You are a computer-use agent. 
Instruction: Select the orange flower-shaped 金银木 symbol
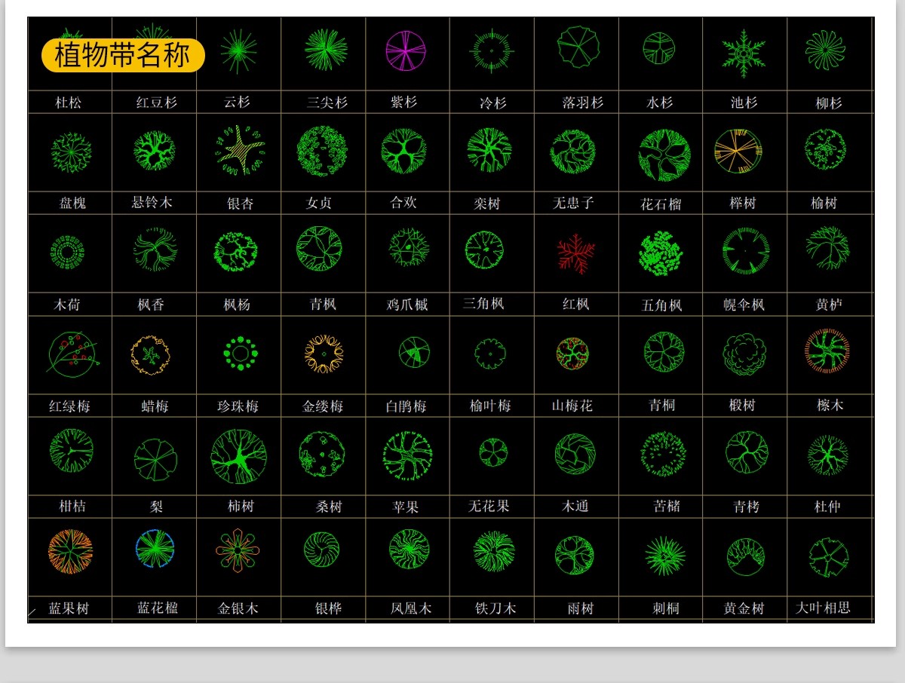click(x=237, y=551)
